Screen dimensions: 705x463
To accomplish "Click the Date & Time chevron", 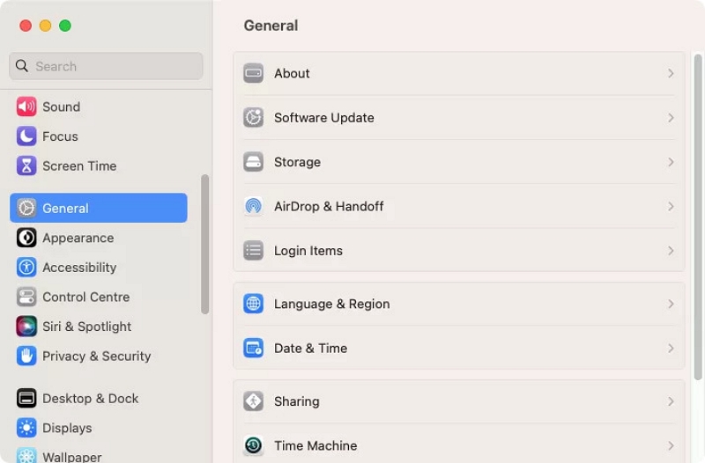I will tap(671, 349).
